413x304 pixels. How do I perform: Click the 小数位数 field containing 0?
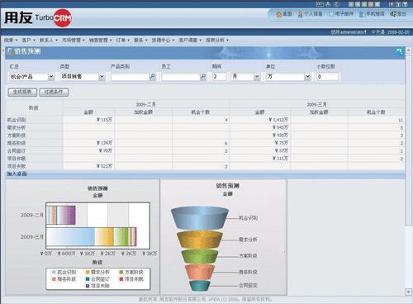tap(327, 77)
